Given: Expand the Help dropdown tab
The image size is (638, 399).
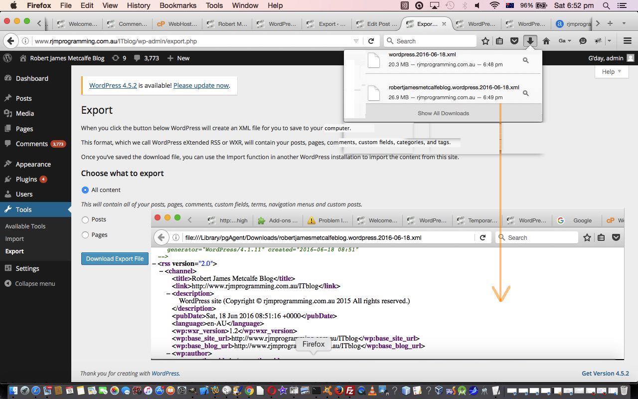Looking at the screenshot, I should 611,71.
